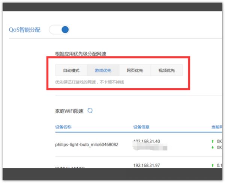Select the 自动模式 tab

click(x=71, y=70)
